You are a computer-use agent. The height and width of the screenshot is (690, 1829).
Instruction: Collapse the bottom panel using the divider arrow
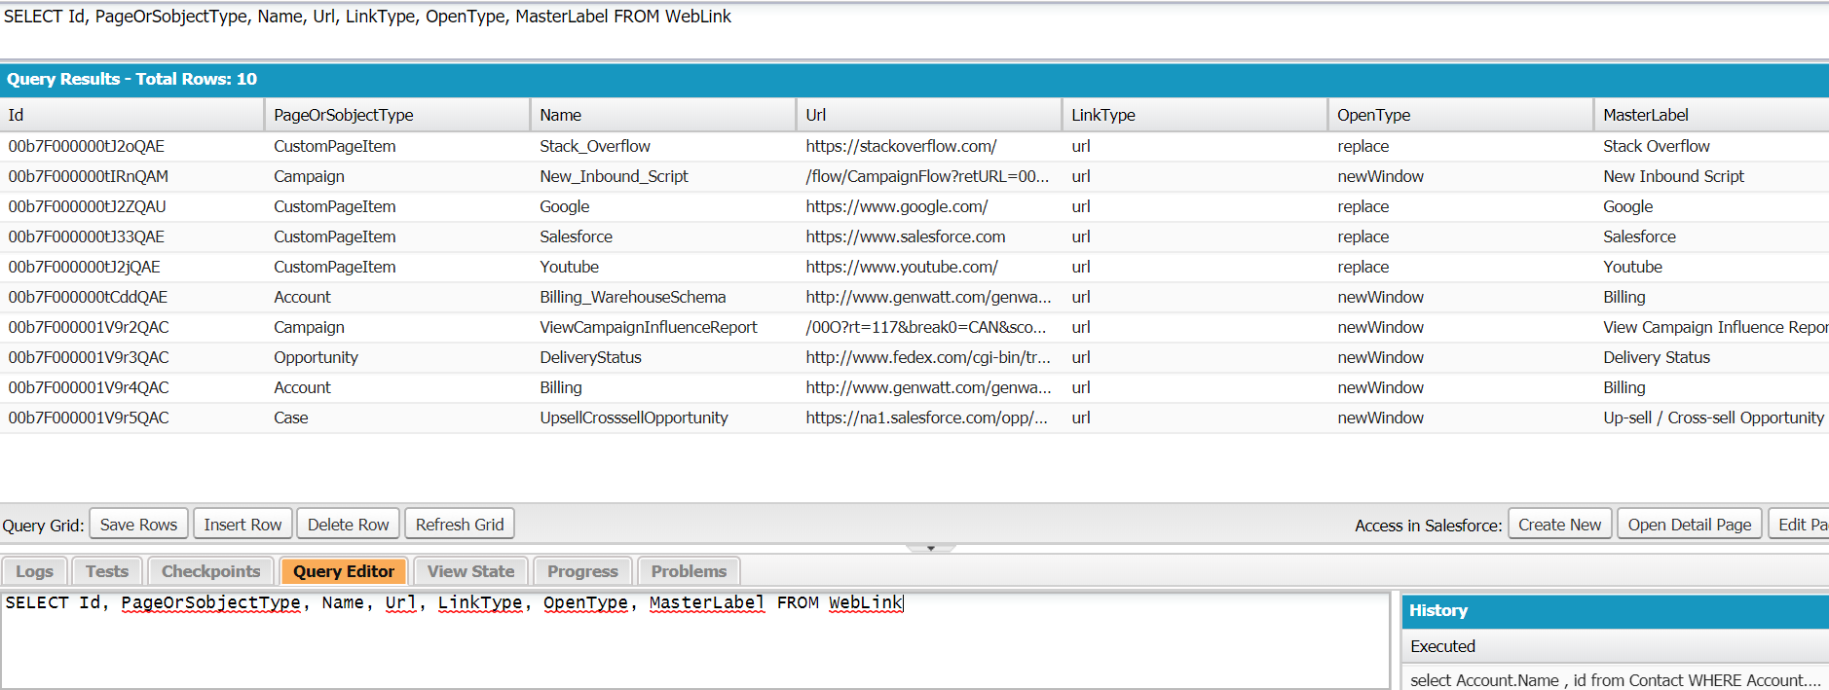(930, 549)
